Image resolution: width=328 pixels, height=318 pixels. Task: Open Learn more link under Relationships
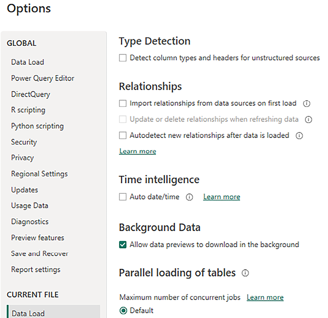click(138, 151)
